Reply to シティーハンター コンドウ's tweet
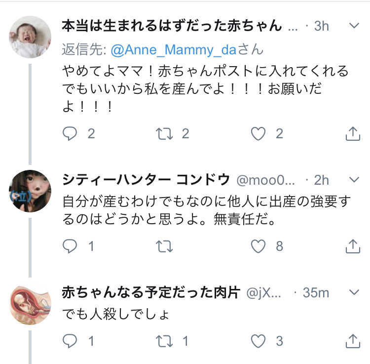This screenshot has height=364, width=370. point(70,246)
